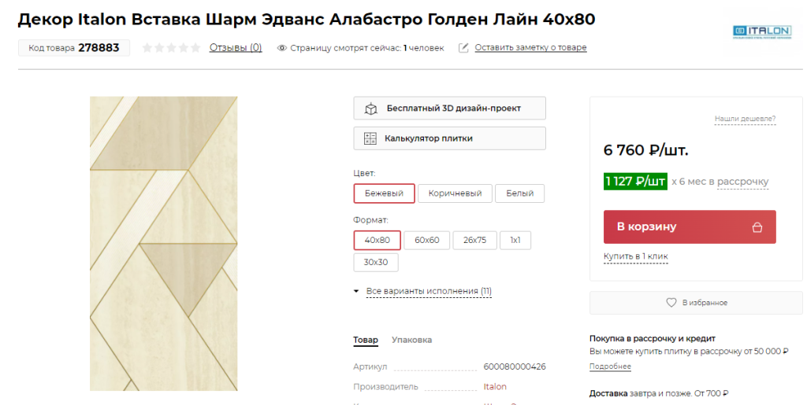This screenshot has height=405, width=807.
Task: Click the Артикул label
Action: tap(370, 367)
